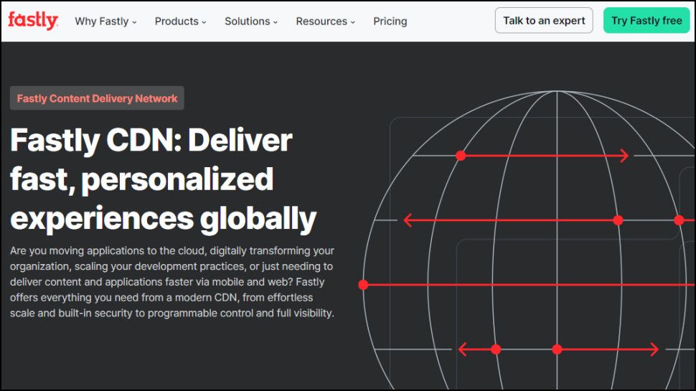This screenshot has width=696, height=391.
Task: Expand the Resources menu
Action: (325, 22)
